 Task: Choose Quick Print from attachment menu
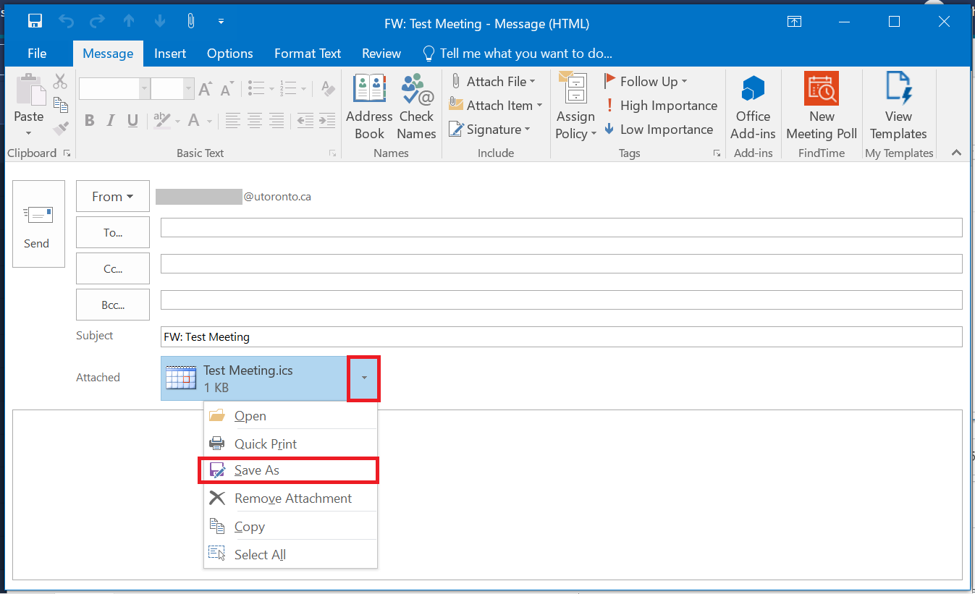pyautogui.click(x=290, y=444)
